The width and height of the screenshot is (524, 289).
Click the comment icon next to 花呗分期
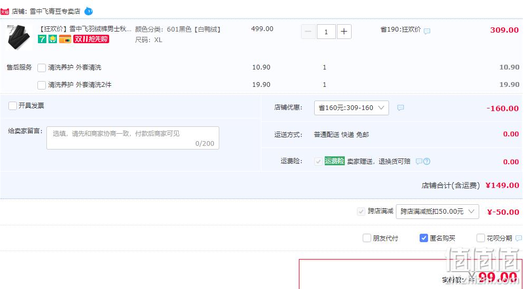pos(519,238)
